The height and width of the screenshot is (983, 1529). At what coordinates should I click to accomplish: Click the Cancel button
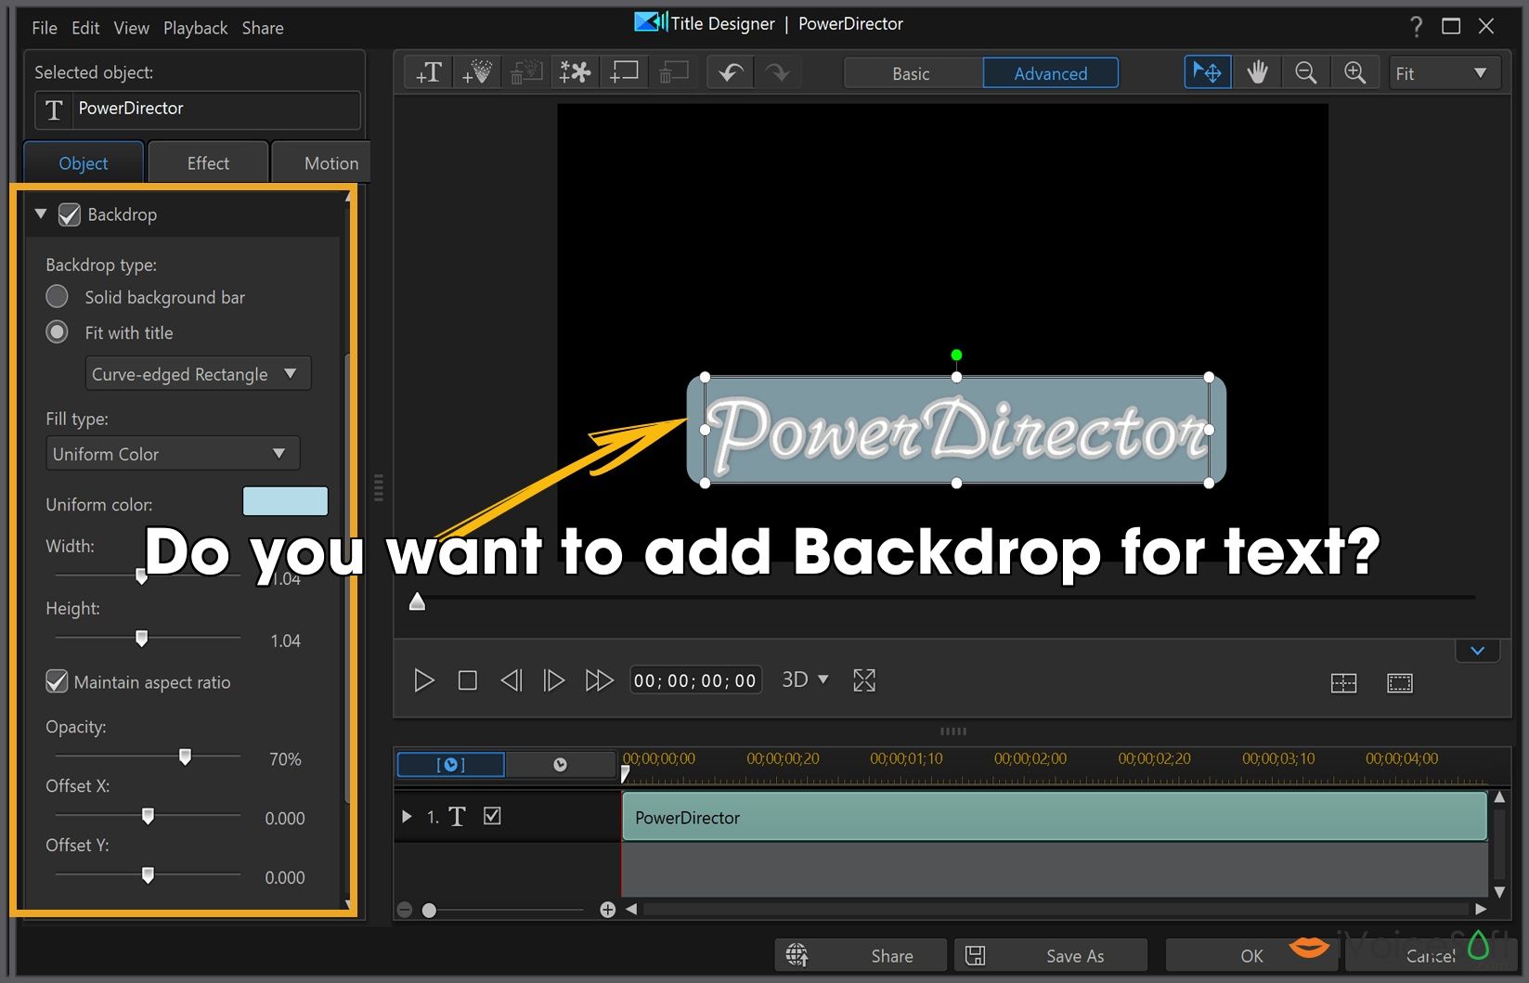tap(1430, 955)
